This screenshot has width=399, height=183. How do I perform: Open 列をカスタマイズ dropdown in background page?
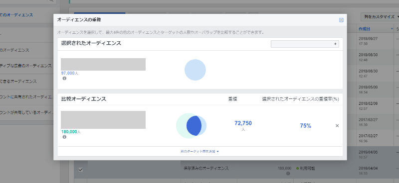[x=380, y=17]
